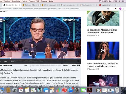This screenshot has width=126, height=94.
Task: Open a new browser tab with plus button
Action: 119,5
